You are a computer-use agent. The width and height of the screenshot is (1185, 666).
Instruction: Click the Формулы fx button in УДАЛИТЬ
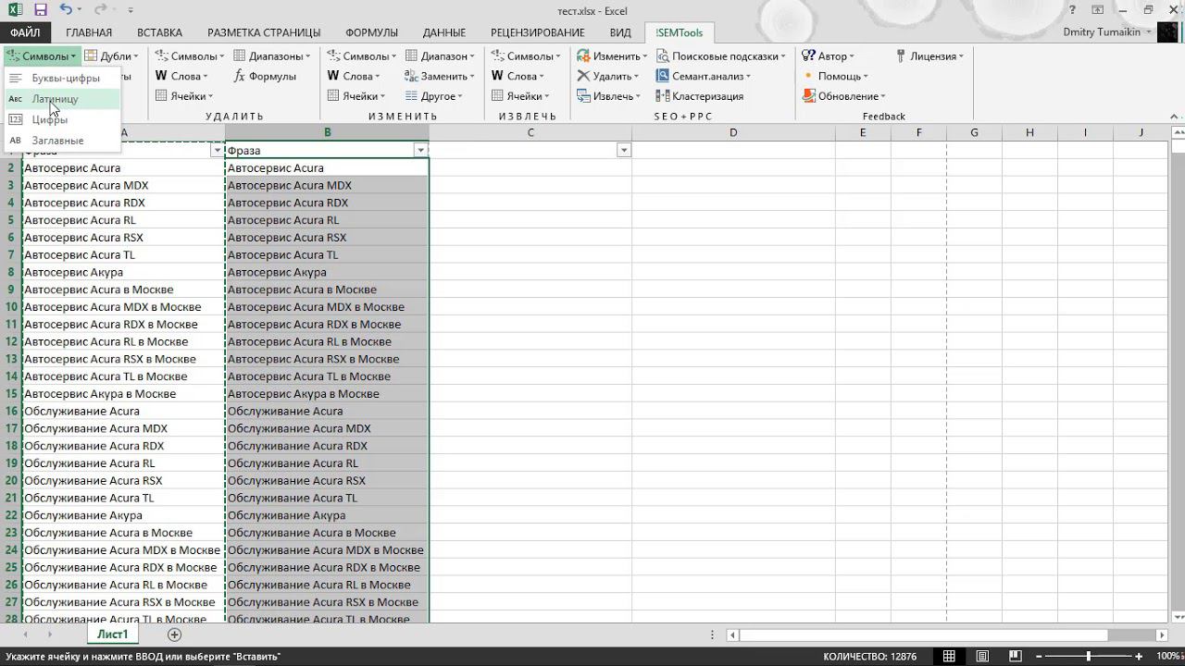266,76
